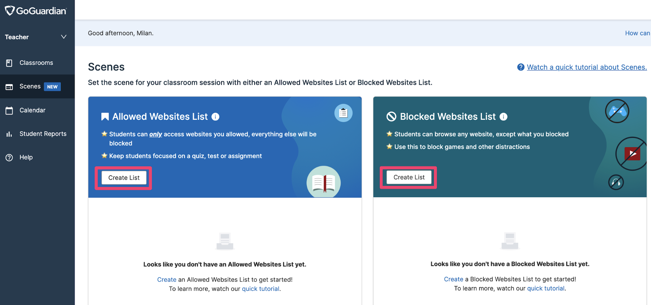Expand the Teacher role dropdown
Image resolution: width=651 pixels, height=305 pixels.
tap(64, 37)
